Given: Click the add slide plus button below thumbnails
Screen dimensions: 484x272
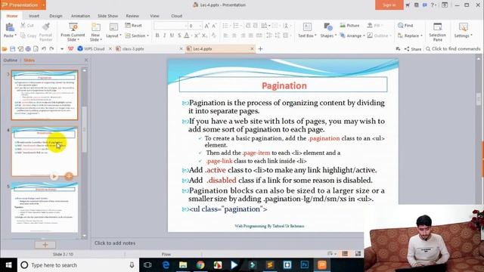Looking at the screenshot, I should [x=45, y=245].
